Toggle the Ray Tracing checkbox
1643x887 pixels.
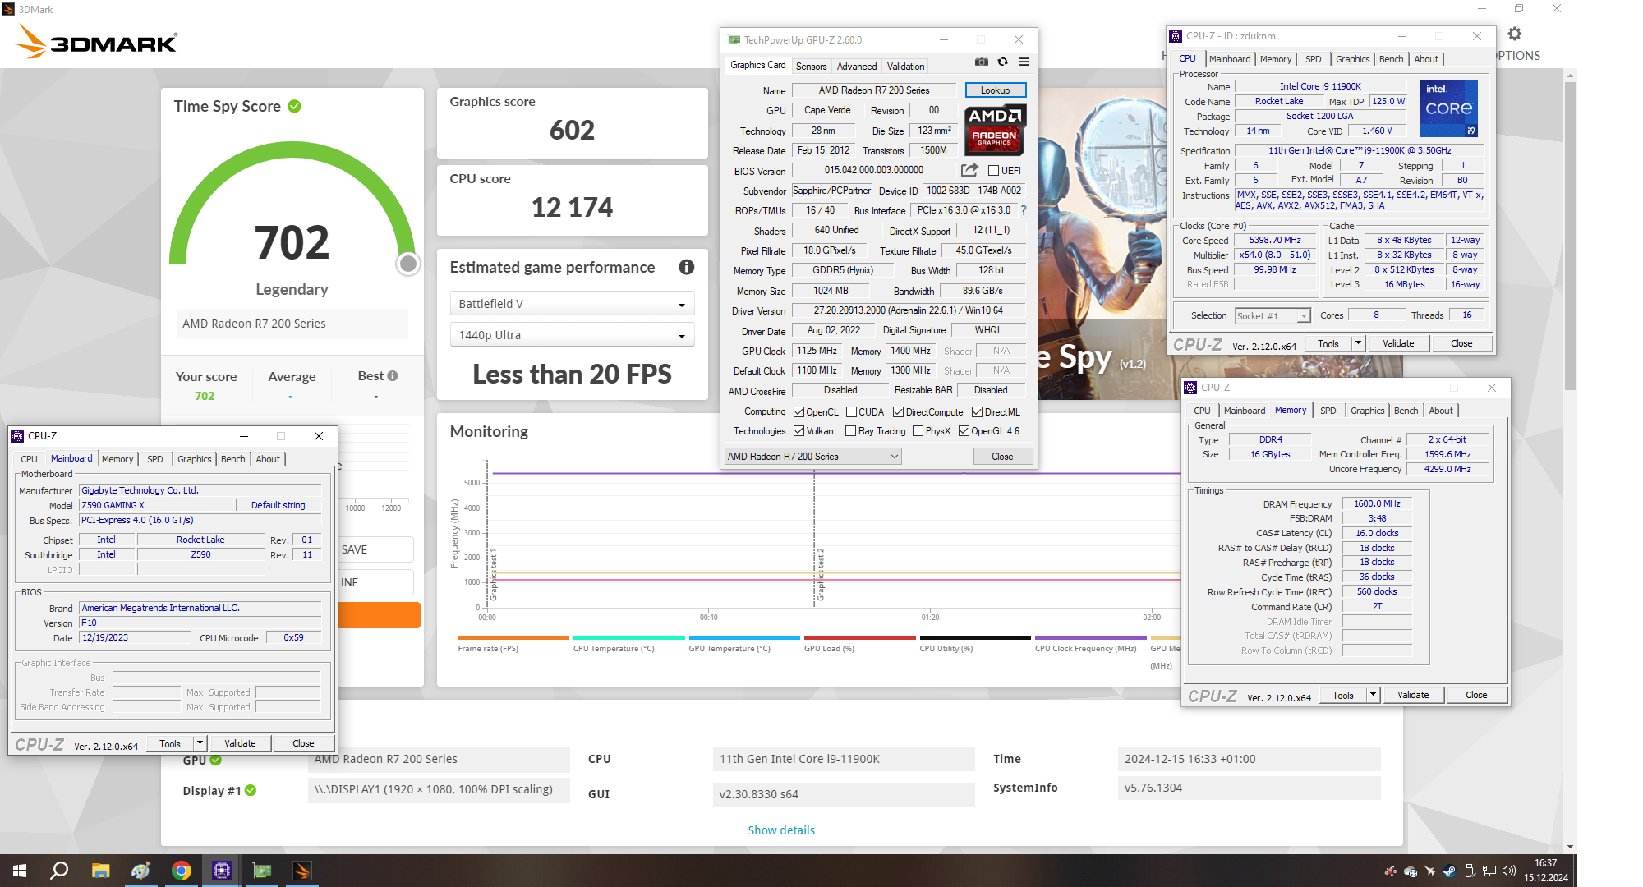pyautogui.click(x=851, y=431)
